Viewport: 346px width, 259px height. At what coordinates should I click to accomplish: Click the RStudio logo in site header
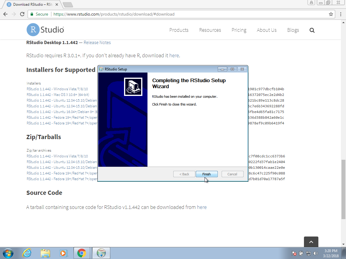(45, 30)
